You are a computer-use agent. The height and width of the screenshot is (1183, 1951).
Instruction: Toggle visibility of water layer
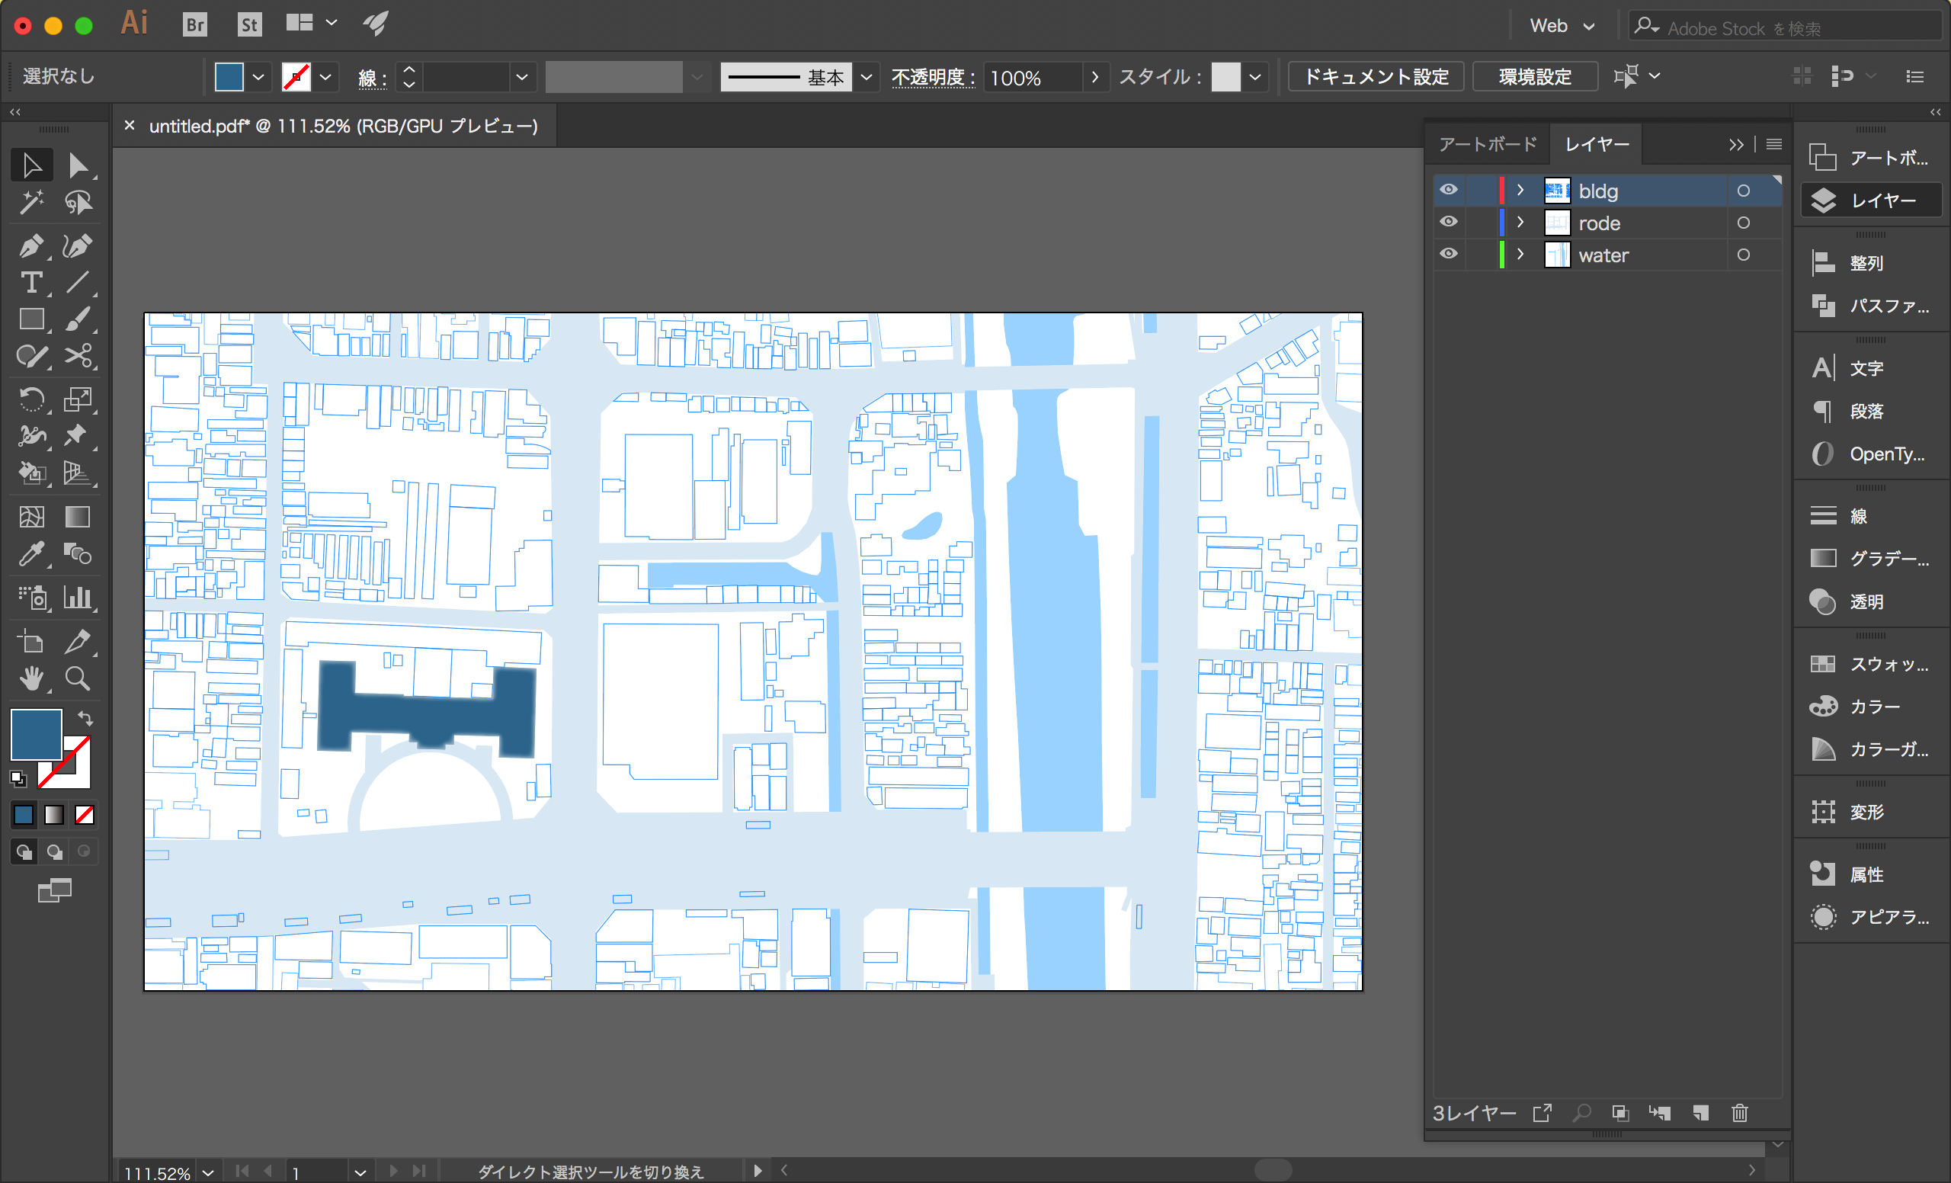click(1448, 254)
